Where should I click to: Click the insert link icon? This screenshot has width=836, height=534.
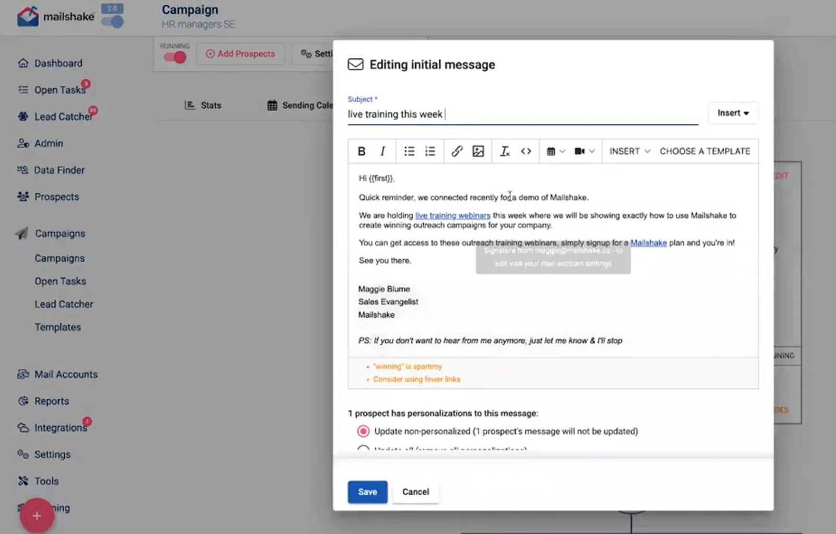click(x=457, y=151)
